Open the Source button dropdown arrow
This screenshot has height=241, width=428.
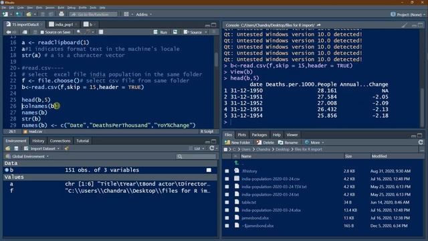206,32
